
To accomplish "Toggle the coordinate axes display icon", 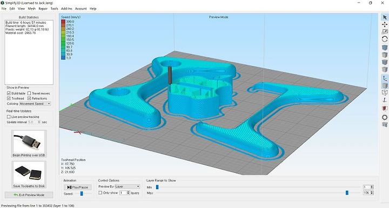I will pyautogui.click(x=385, y=79).
